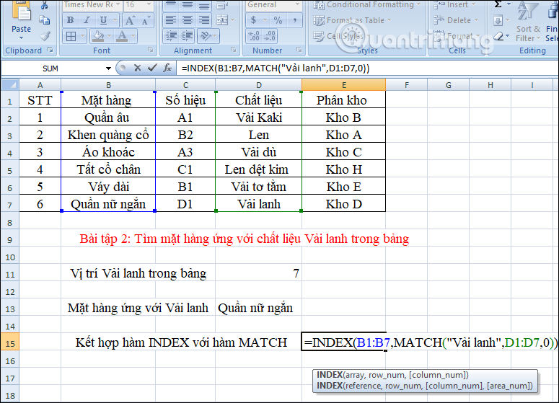Viewport: 559px width, 403px height.
Task: Click the Insert Function fx button
Action: (x=167, y=68)
